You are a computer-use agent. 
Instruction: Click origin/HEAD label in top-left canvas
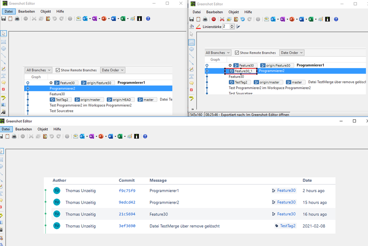point(120,100)
